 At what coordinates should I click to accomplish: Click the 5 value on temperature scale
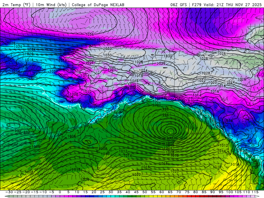coord(68,192)
